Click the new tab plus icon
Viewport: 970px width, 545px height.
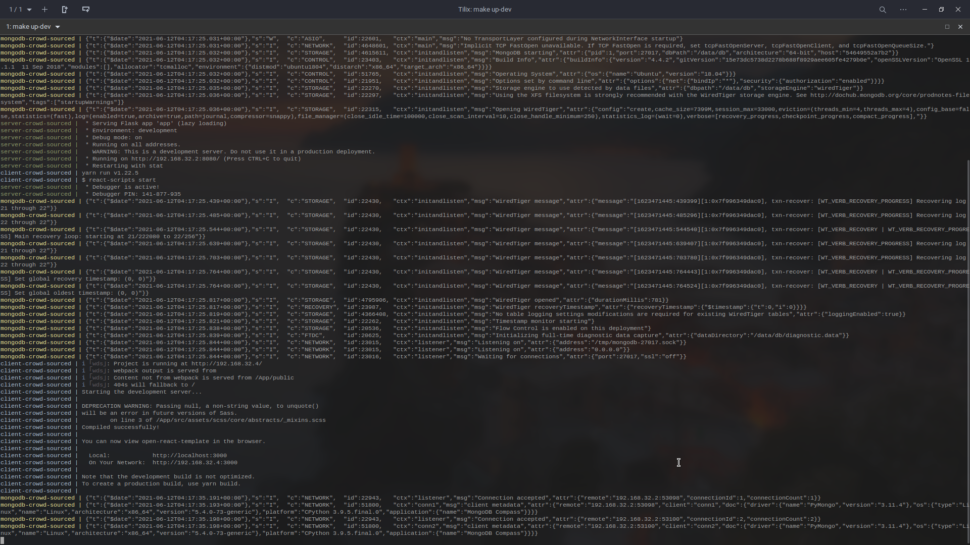[x=44, y=9]
